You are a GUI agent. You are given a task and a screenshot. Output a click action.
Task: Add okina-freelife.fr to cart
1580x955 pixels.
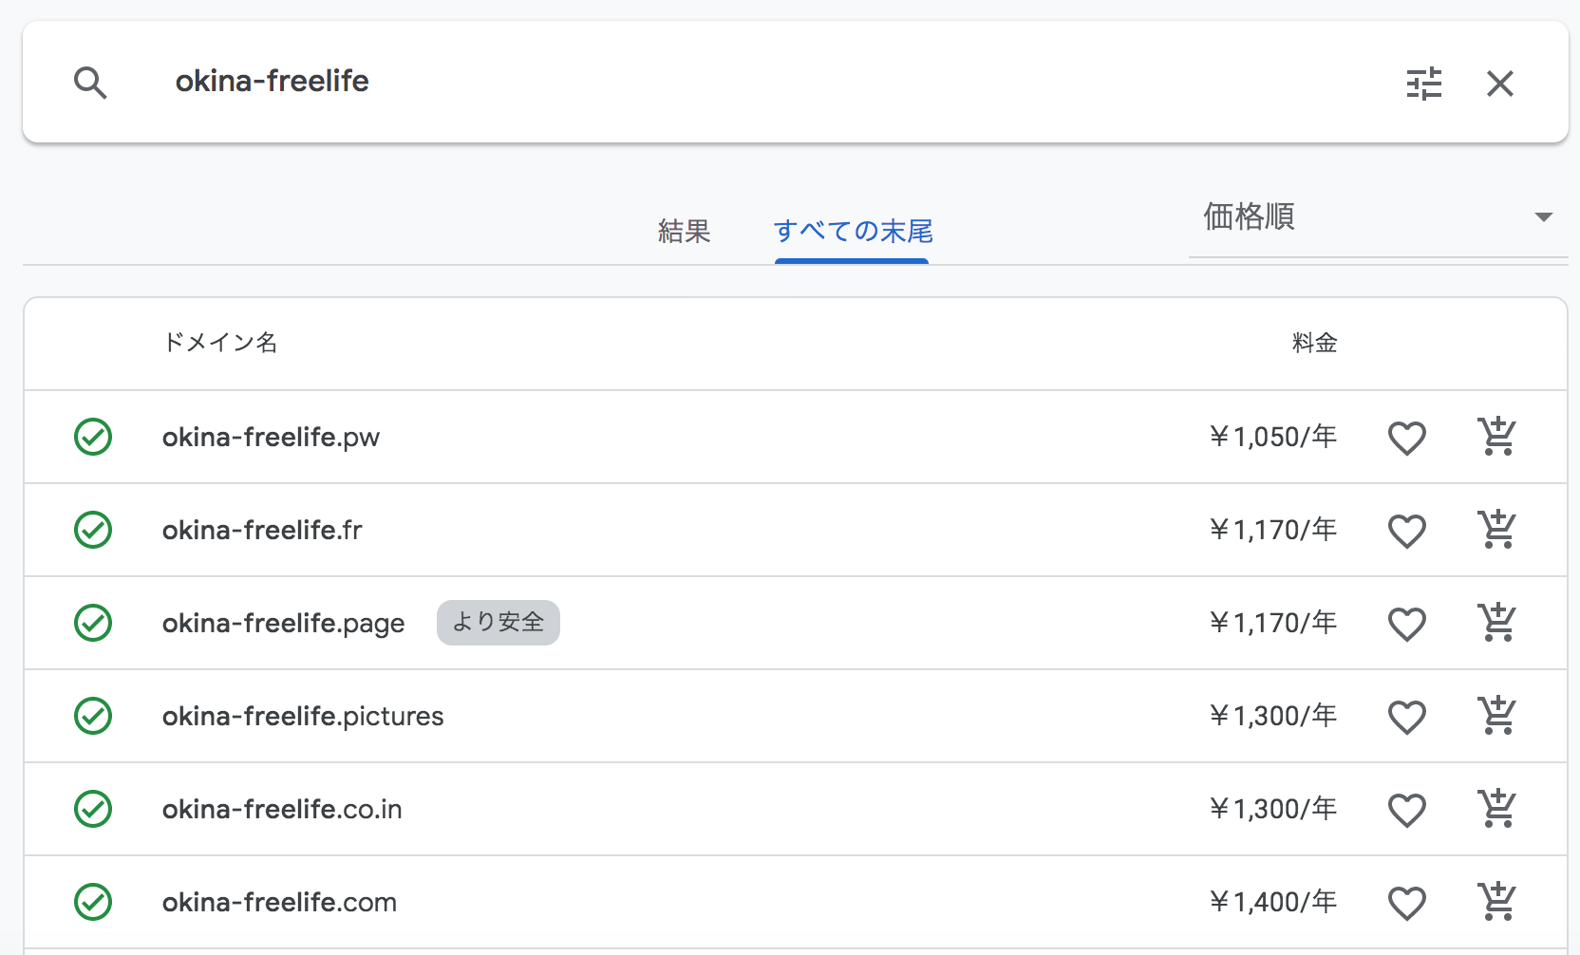1497,530
